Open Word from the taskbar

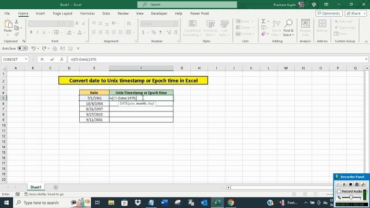click(x=164, y=202)
